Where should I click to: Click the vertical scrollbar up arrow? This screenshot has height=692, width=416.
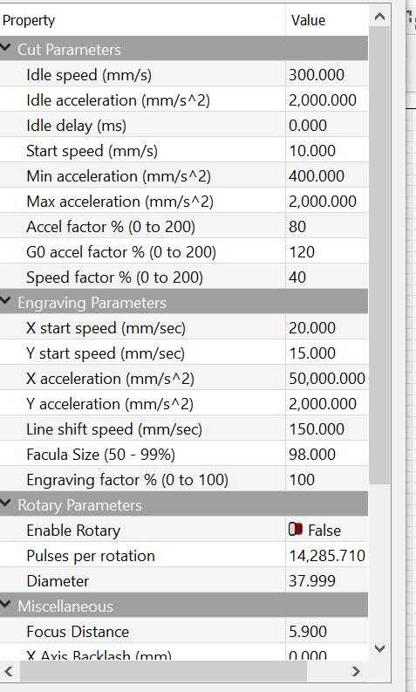point(379,17)
